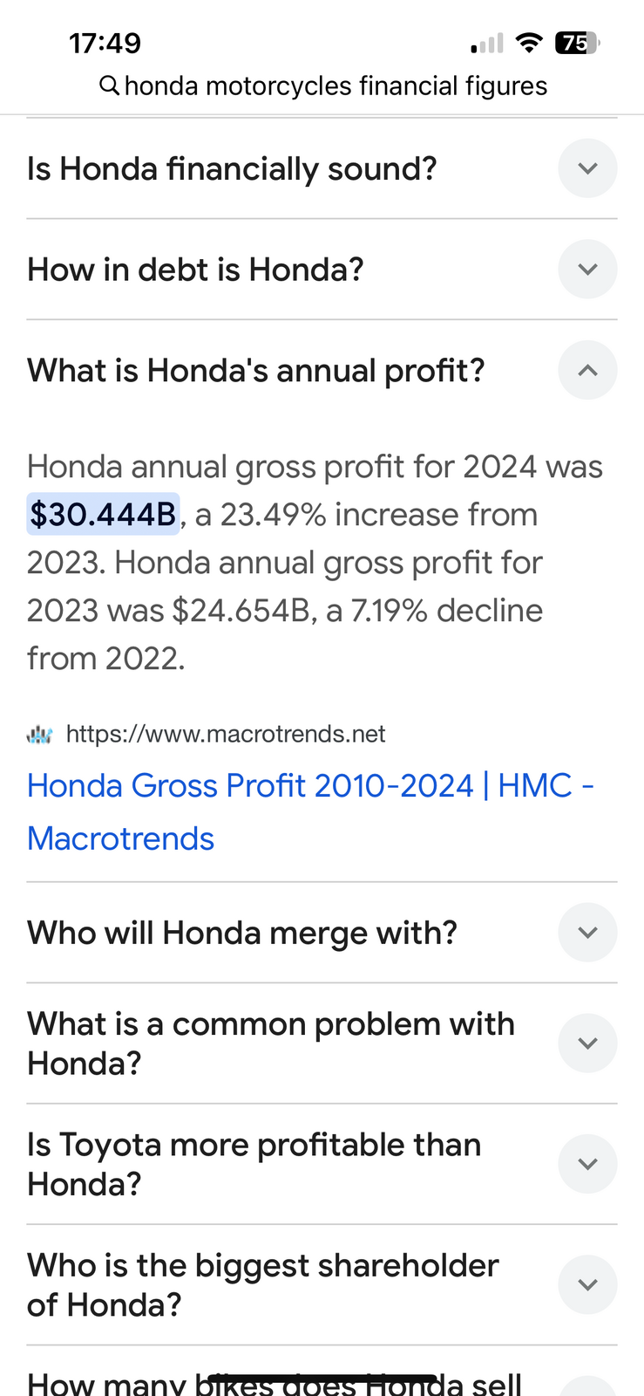Expand 'Is Toyota more profitable' chevron
The image size is (644, 1396).
click(x=587, y=1164)
